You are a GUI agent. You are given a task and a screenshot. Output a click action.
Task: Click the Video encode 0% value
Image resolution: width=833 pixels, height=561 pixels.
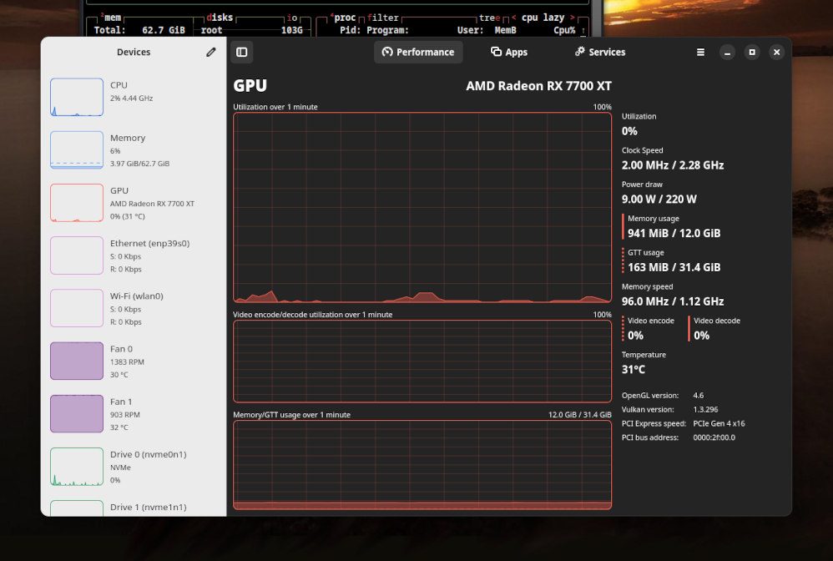[635, 336]
